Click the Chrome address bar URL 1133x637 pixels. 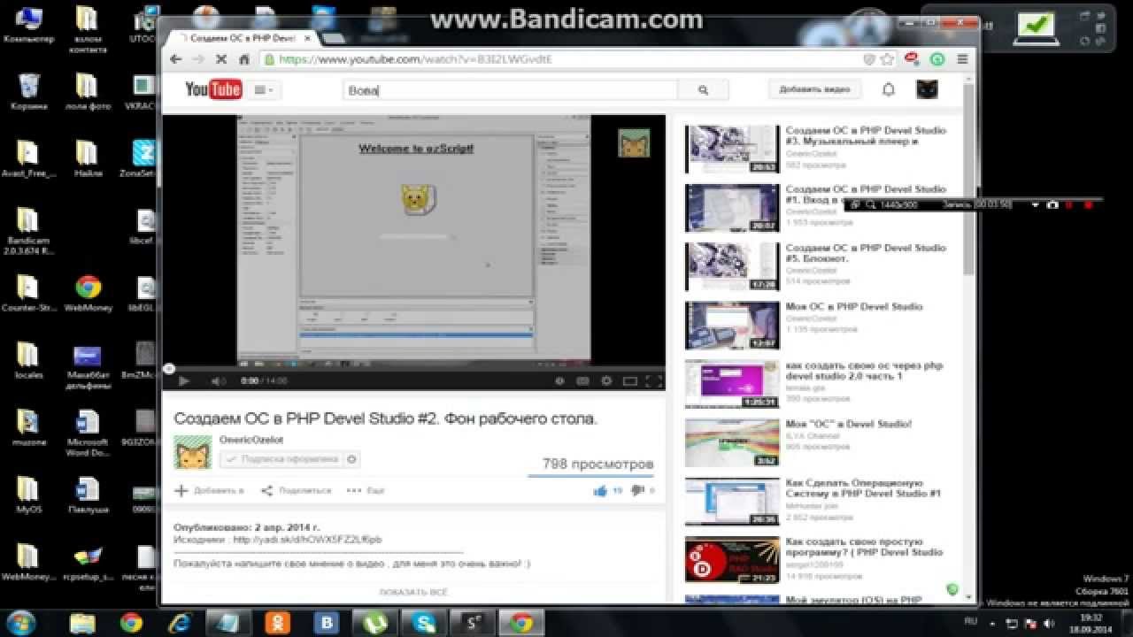[415, 59]
